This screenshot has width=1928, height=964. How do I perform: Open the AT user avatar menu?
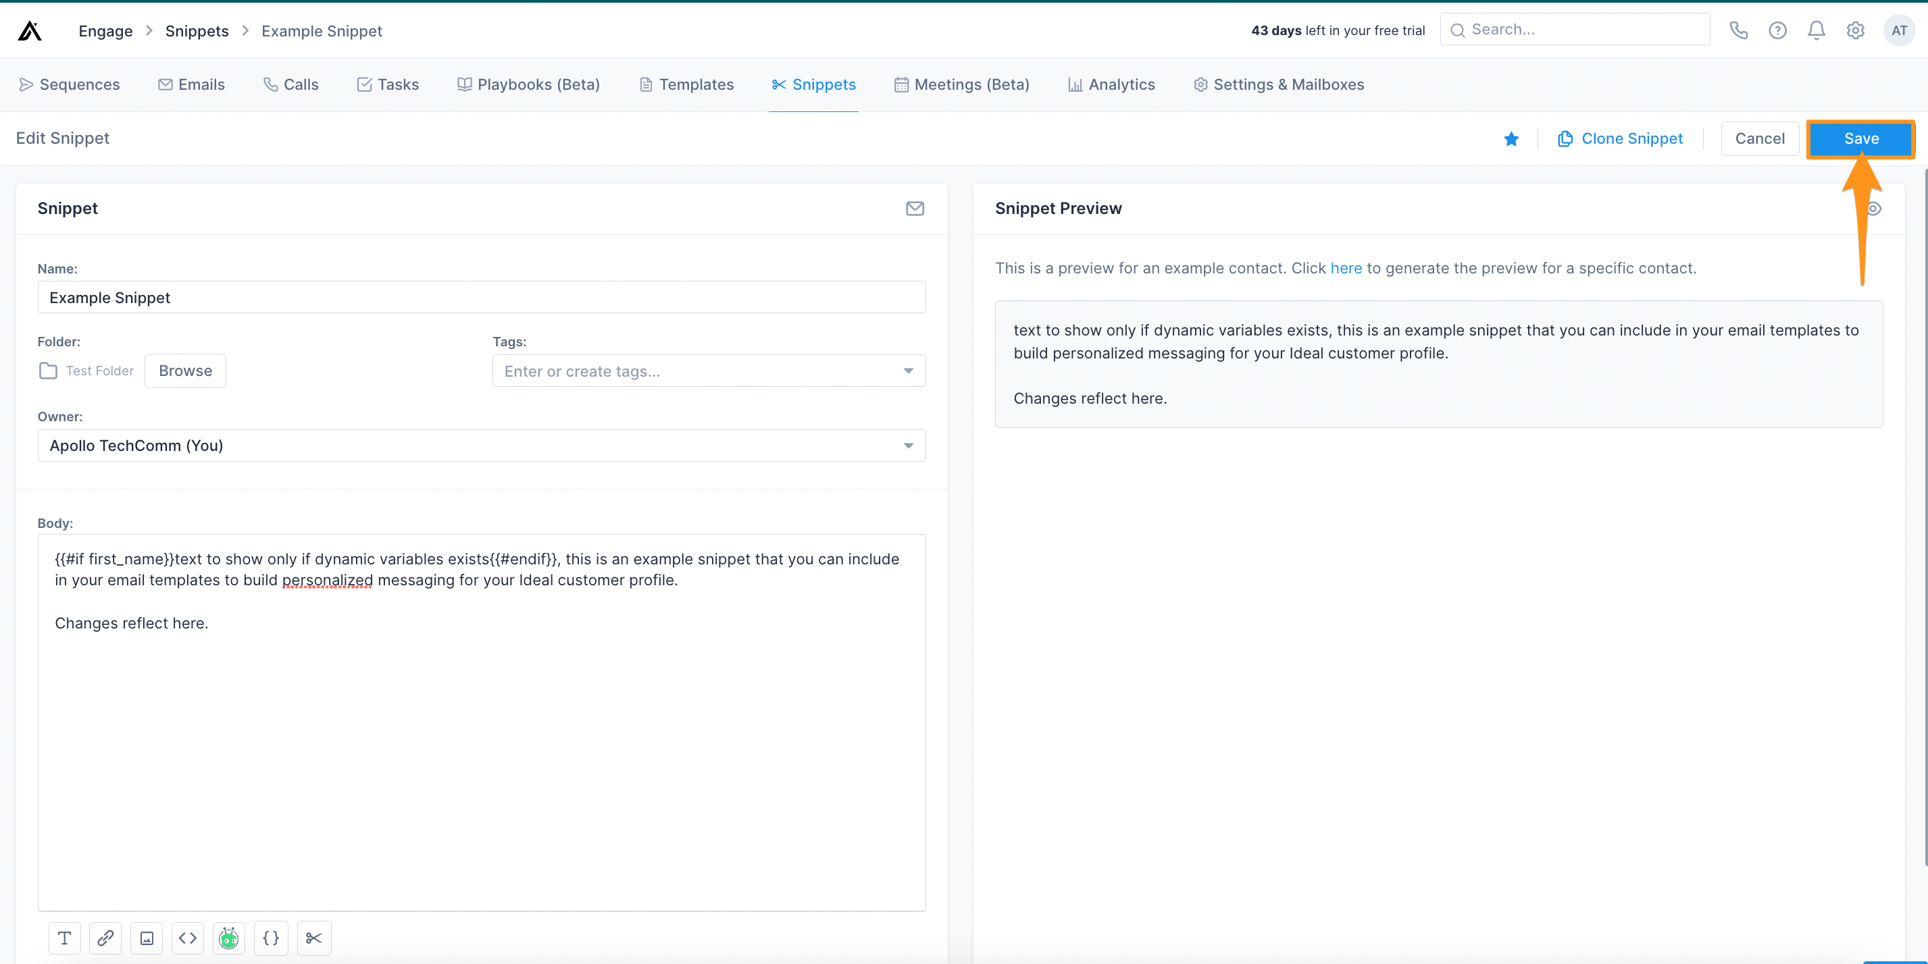click(x=1899, y=30)
